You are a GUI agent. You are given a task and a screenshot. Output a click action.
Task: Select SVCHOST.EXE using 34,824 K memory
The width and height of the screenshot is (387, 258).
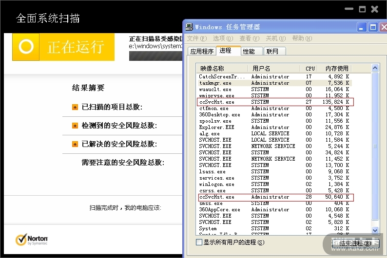[274, 152]
